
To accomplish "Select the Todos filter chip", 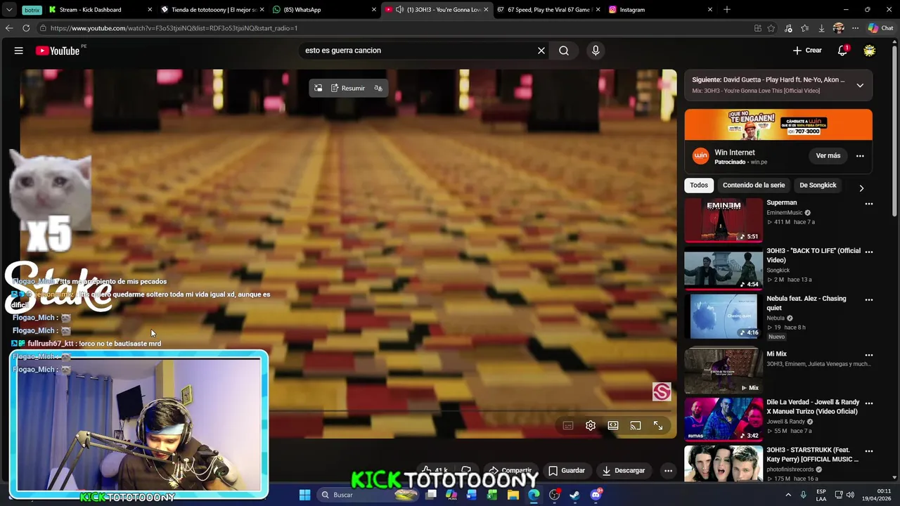I will 699,186.
